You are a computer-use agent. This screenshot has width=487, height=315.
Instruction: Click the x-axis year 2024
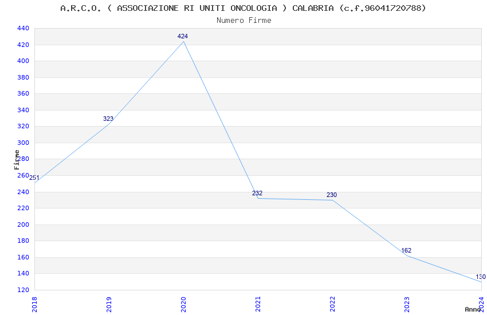pyautogui.click(x=481, y=305)
